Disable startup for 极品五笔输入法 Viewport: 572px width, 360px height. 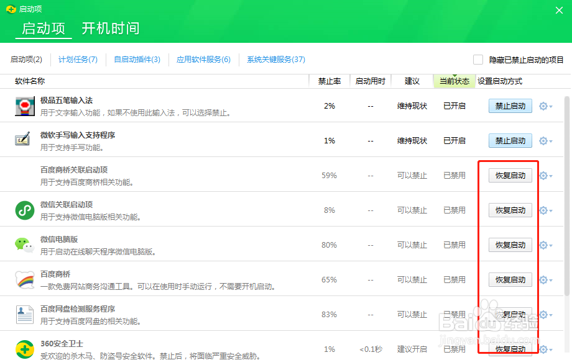(x=510, y=106)
